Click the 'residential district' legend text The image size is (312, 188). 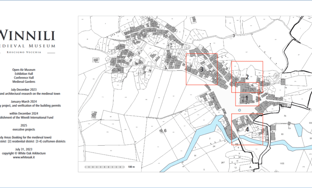tap(23, 141)
